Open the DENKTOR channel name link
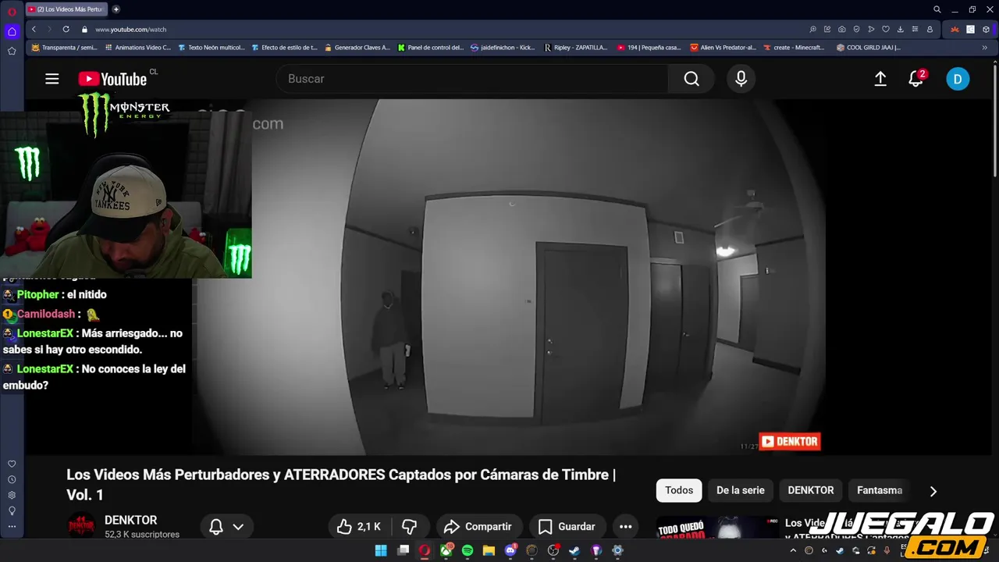This screenshot has height=562, width=999. point(130,520)
